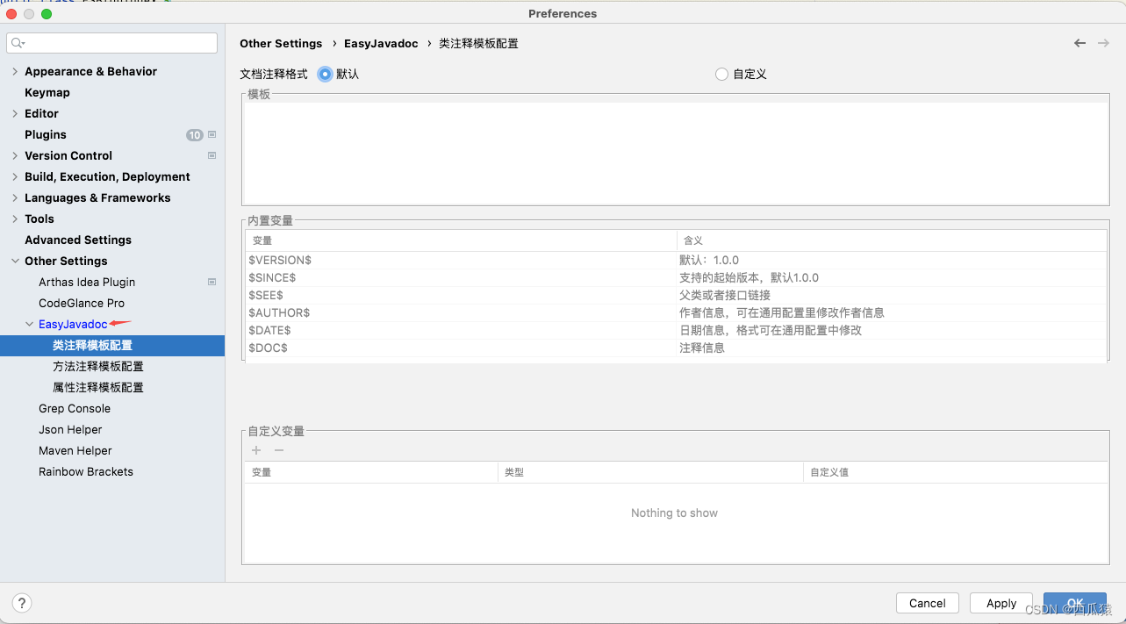
Task: Click the project-level icon beside Version Control
Action: [212, 155]
